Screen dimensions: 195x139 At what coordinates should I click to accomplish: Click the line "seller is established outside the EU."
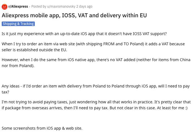point(34,50)
